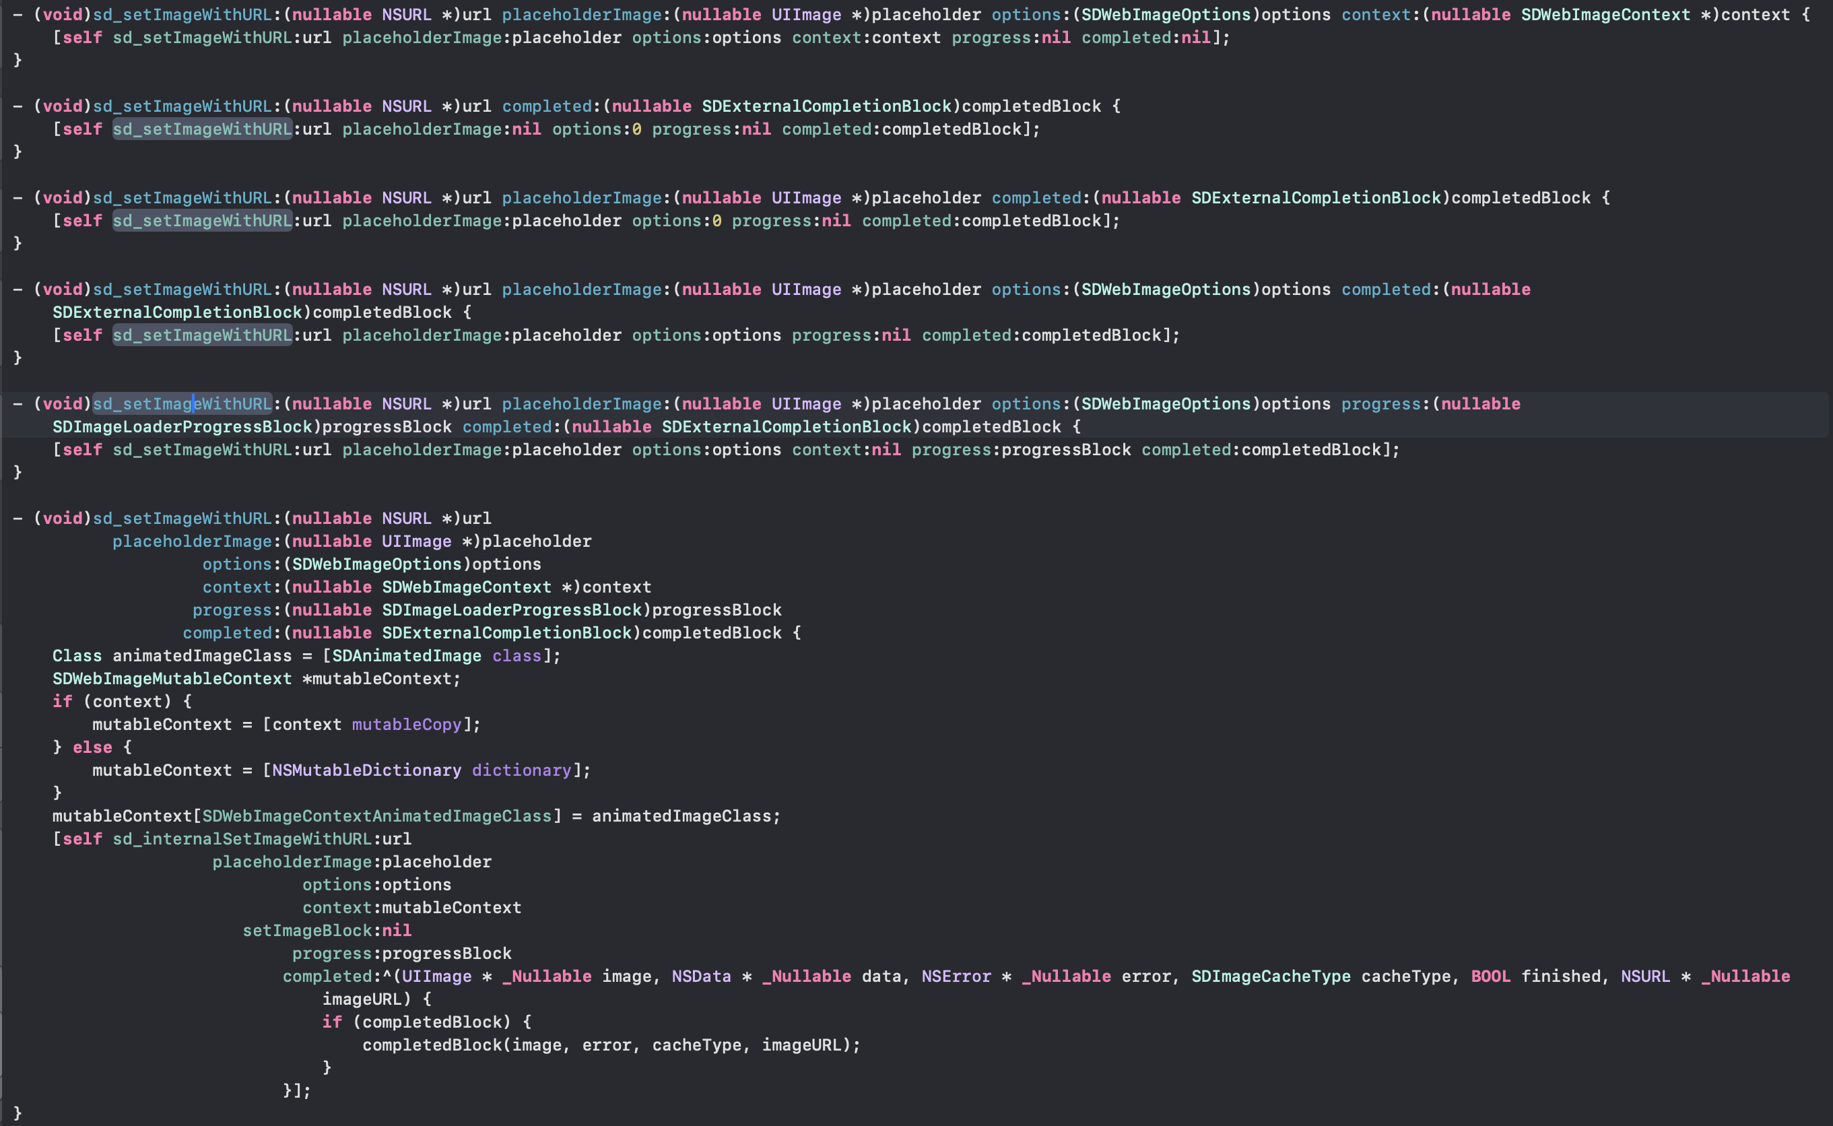Image resolution: width=1833 pixels, height=1126 pixels.
Task: Click the else keyword
Action: click(92, 747)
